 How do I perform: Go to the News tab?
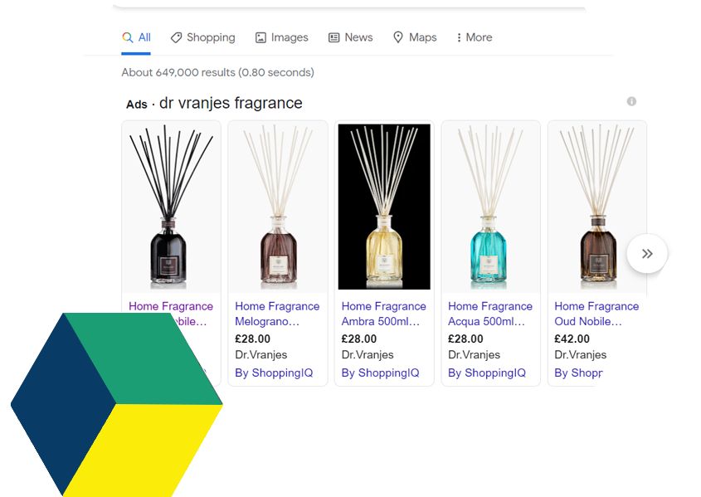point(350,37)
